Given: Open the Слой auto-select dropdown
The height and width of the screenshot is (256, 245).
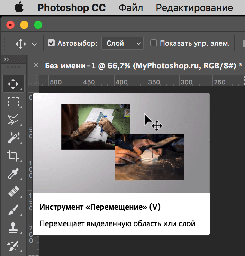Looking at the screenshot, I should (122, 43).
